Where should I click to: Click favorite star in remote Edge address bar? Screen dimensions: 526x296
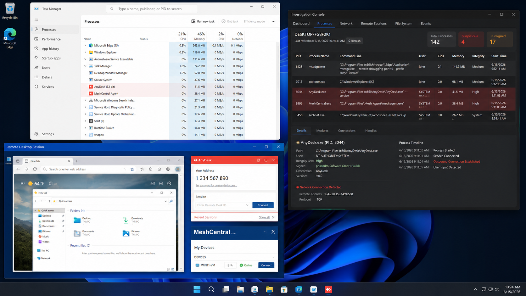pyautogui.click(x=132, y=169)
